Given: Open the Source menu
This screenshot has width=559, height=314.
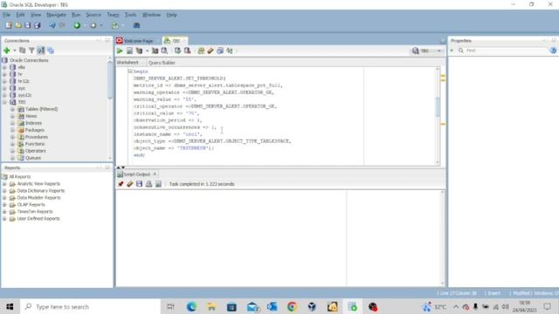Looking at the screenshot, I should [x=93, y=15].
